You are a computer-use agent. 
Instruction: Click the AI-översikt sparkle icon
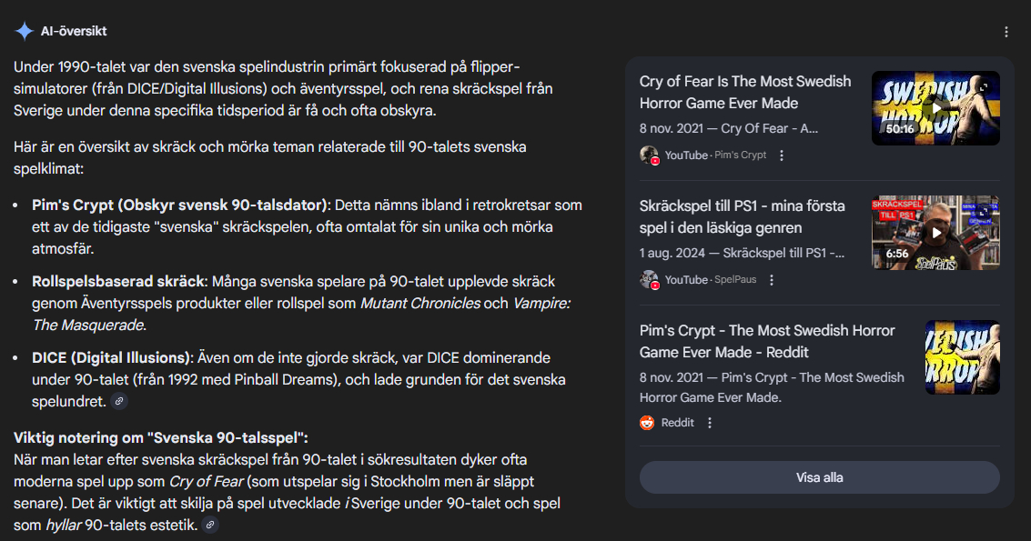pos(24,31)
